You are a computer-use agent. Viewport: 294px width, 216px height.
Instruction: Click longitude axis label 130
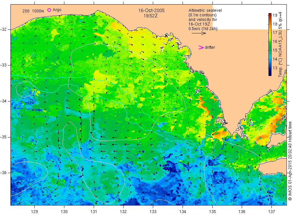[x=64, y=211]
